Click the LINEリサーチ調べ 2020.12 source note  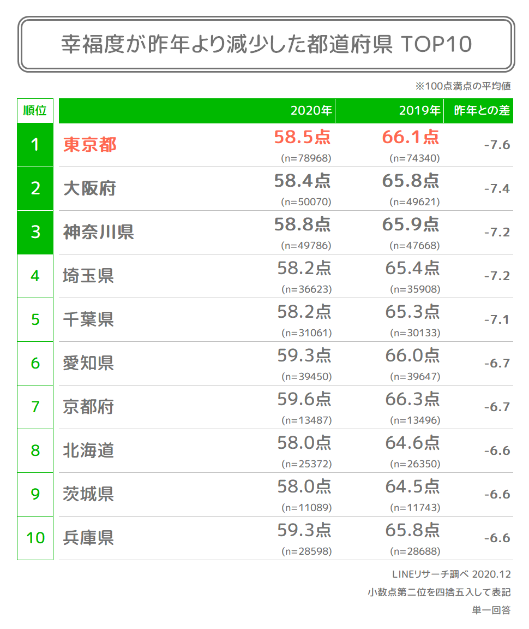pyautogui.click(x=451, y=574)
